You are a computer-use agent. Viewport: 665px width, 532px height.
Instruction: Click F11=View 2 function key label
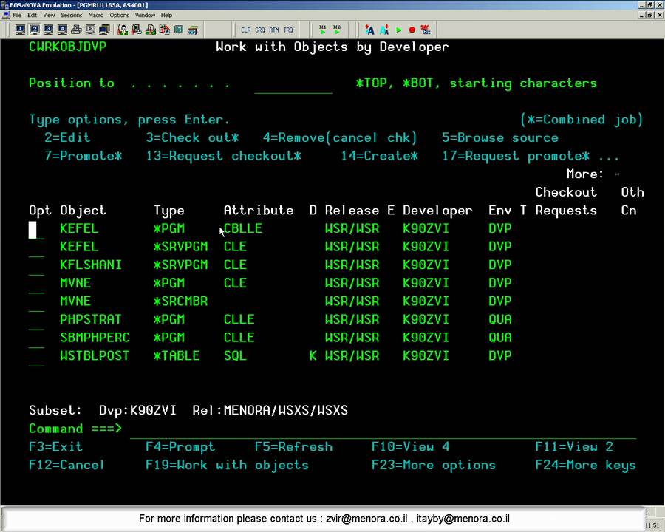click(574, 447)
